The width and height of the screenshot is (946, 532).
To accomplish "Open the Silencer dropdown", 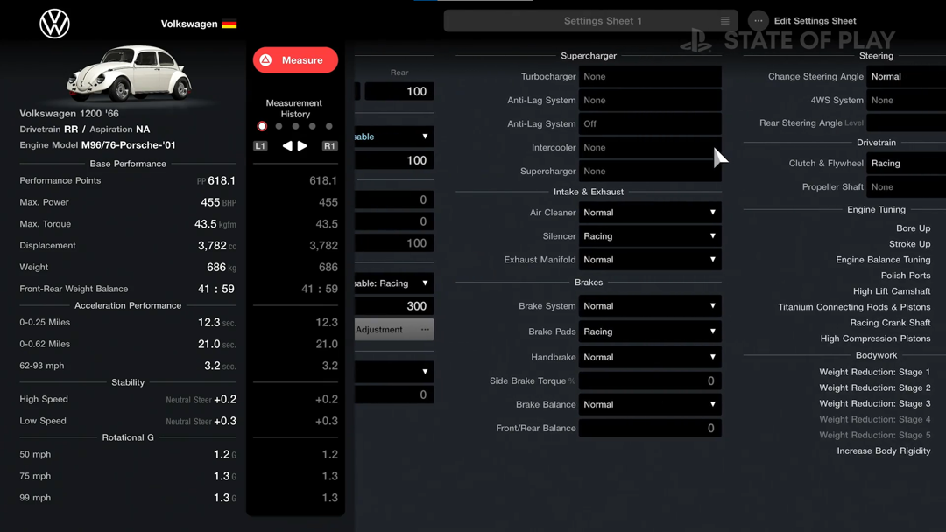I will pyautogui.click(x=650, y=236).
